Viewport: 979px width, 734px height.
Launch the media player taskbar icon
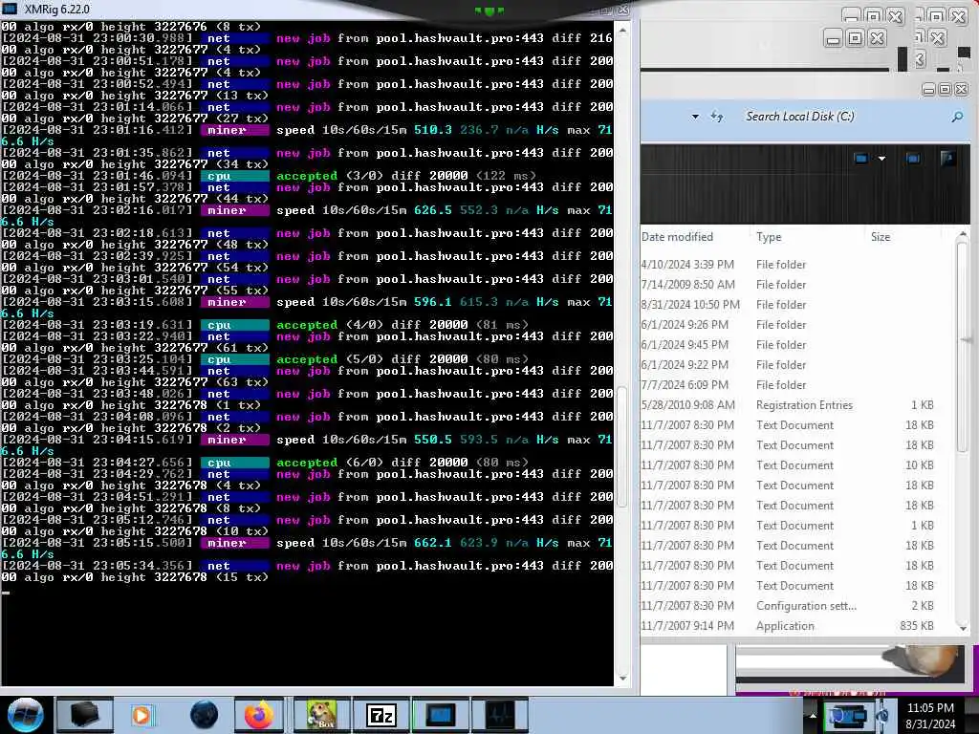pos(141,715)
